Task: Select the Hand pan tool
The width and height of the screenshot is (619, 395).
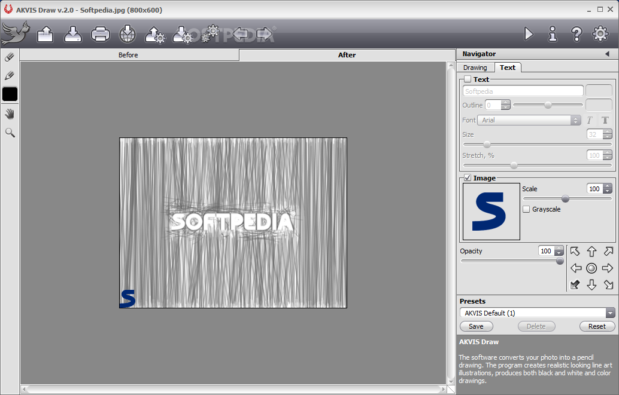Action: point(10,114)
